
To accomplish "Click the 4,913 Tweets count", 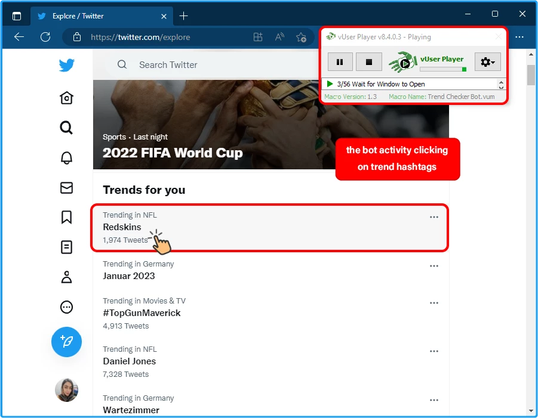I will coord(126,326).
